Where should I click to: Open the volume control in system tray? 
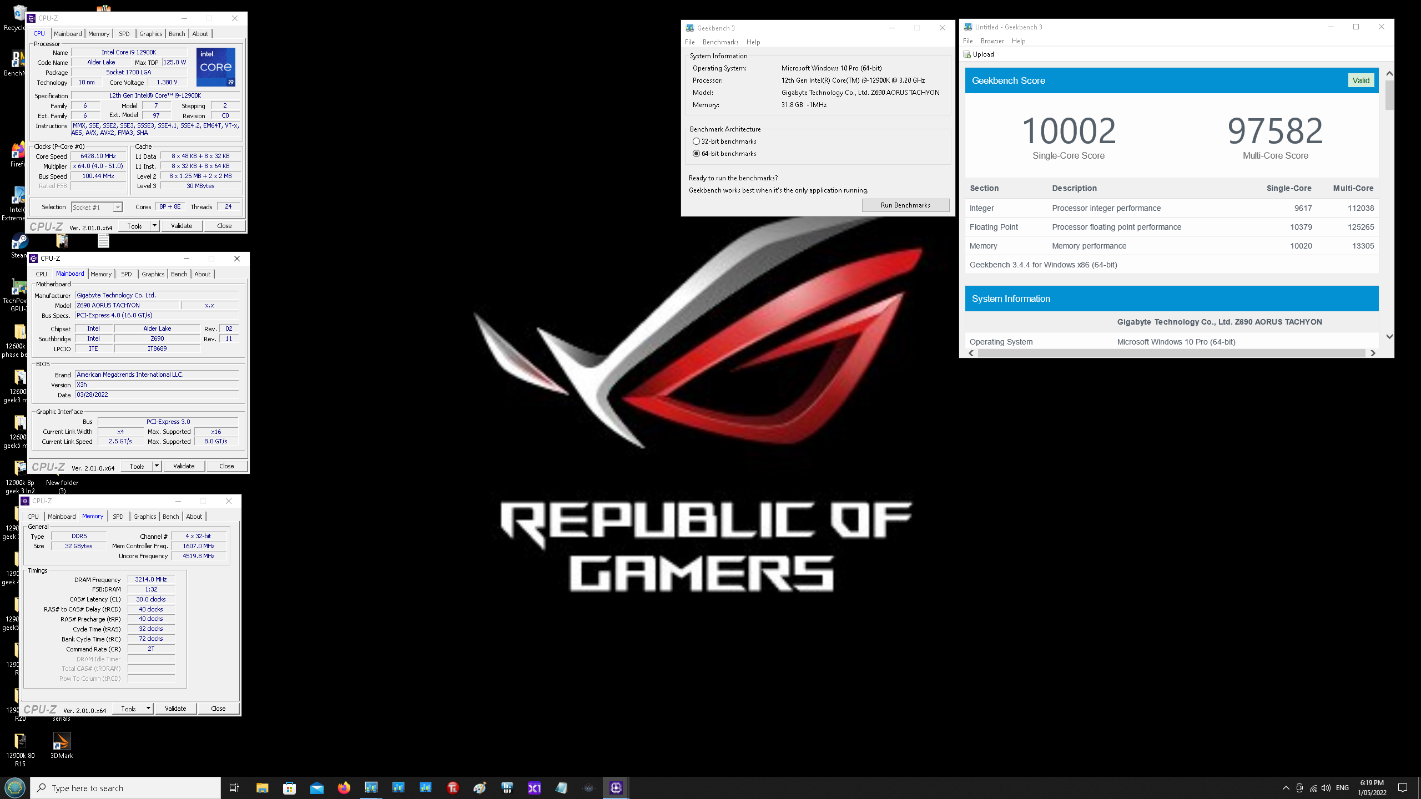click(1326, 788)
